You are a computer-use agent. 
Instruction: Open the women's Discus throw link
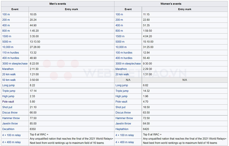pyautogui.click(x=123, y=113)
